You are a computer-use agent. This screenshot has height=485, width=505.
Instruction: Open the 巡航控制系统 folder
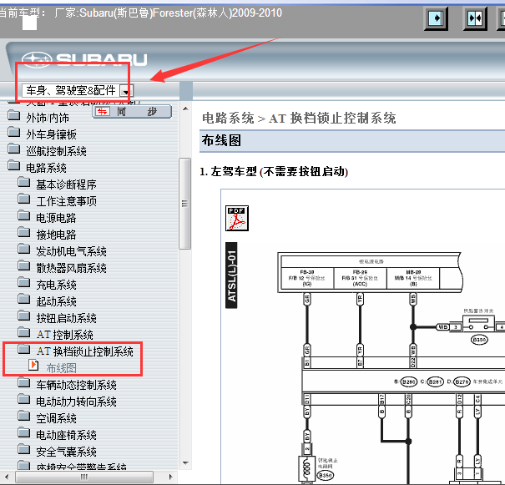coord(56,151)
